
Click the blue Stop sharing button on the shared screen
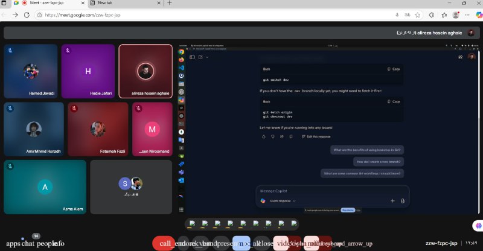tap(348, 210)
